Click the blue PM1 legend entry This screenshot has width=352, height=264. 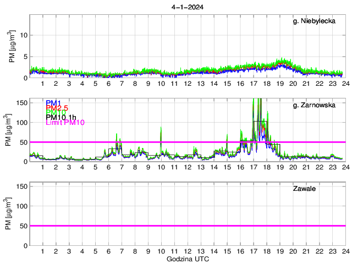[x=53, y=103]
